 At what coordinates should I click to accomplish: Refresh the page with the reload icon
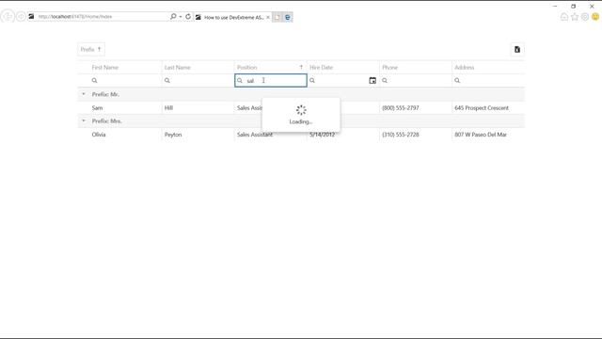(x=188, y=17)
